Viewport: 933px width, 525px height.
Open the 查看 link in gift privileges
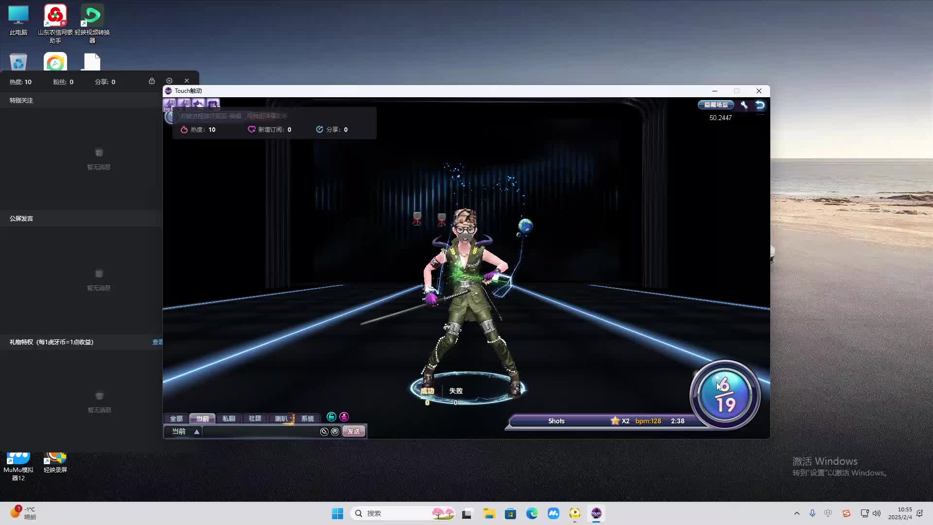pyautogui.click(x=157, y=342)
